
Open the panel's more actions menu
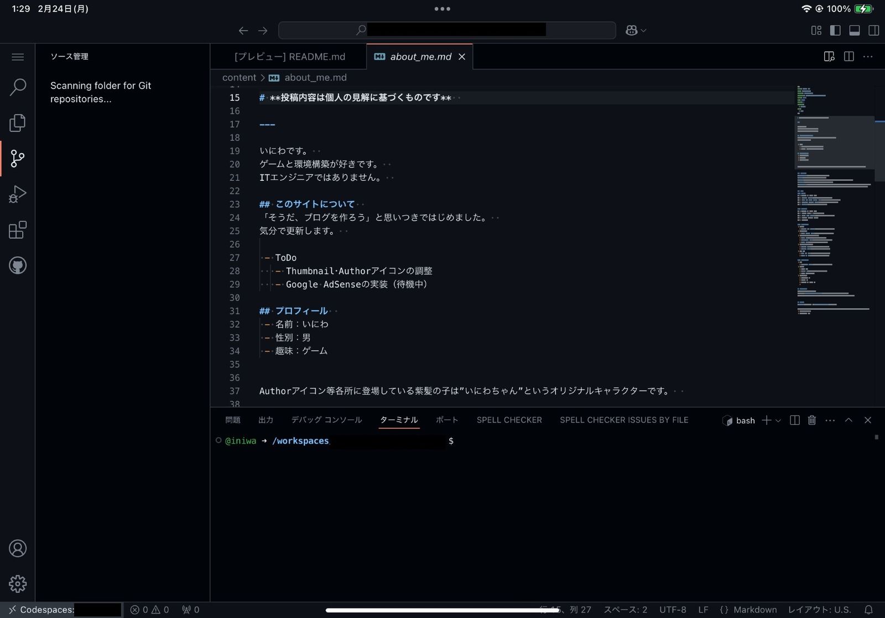click(830, 420)
